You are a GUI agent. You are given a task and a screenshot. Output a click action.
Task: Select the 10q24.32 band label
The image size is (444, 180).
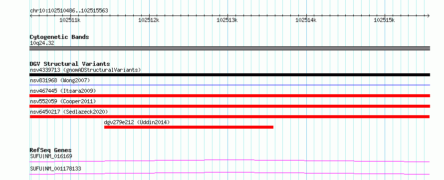(42, 43)
